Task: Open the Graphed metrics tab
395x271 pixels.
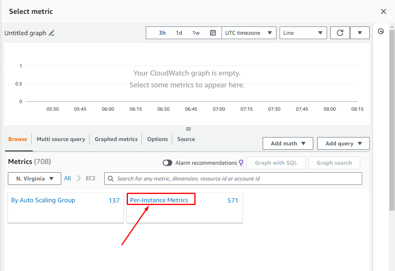Action: pyautogui.click(x=116, y=139)
